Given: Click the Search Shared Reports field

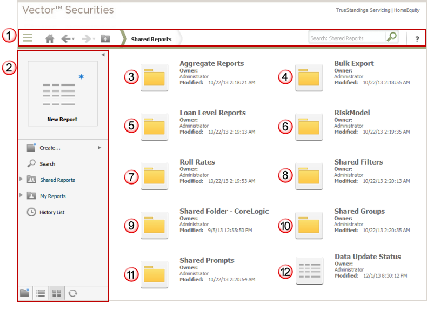Looking at the screenshot, I should 346,38.
